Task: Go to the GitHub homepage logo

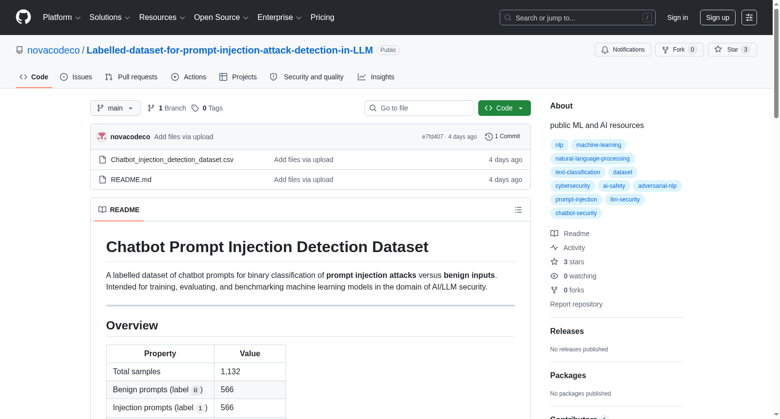Action: [23, 17]
